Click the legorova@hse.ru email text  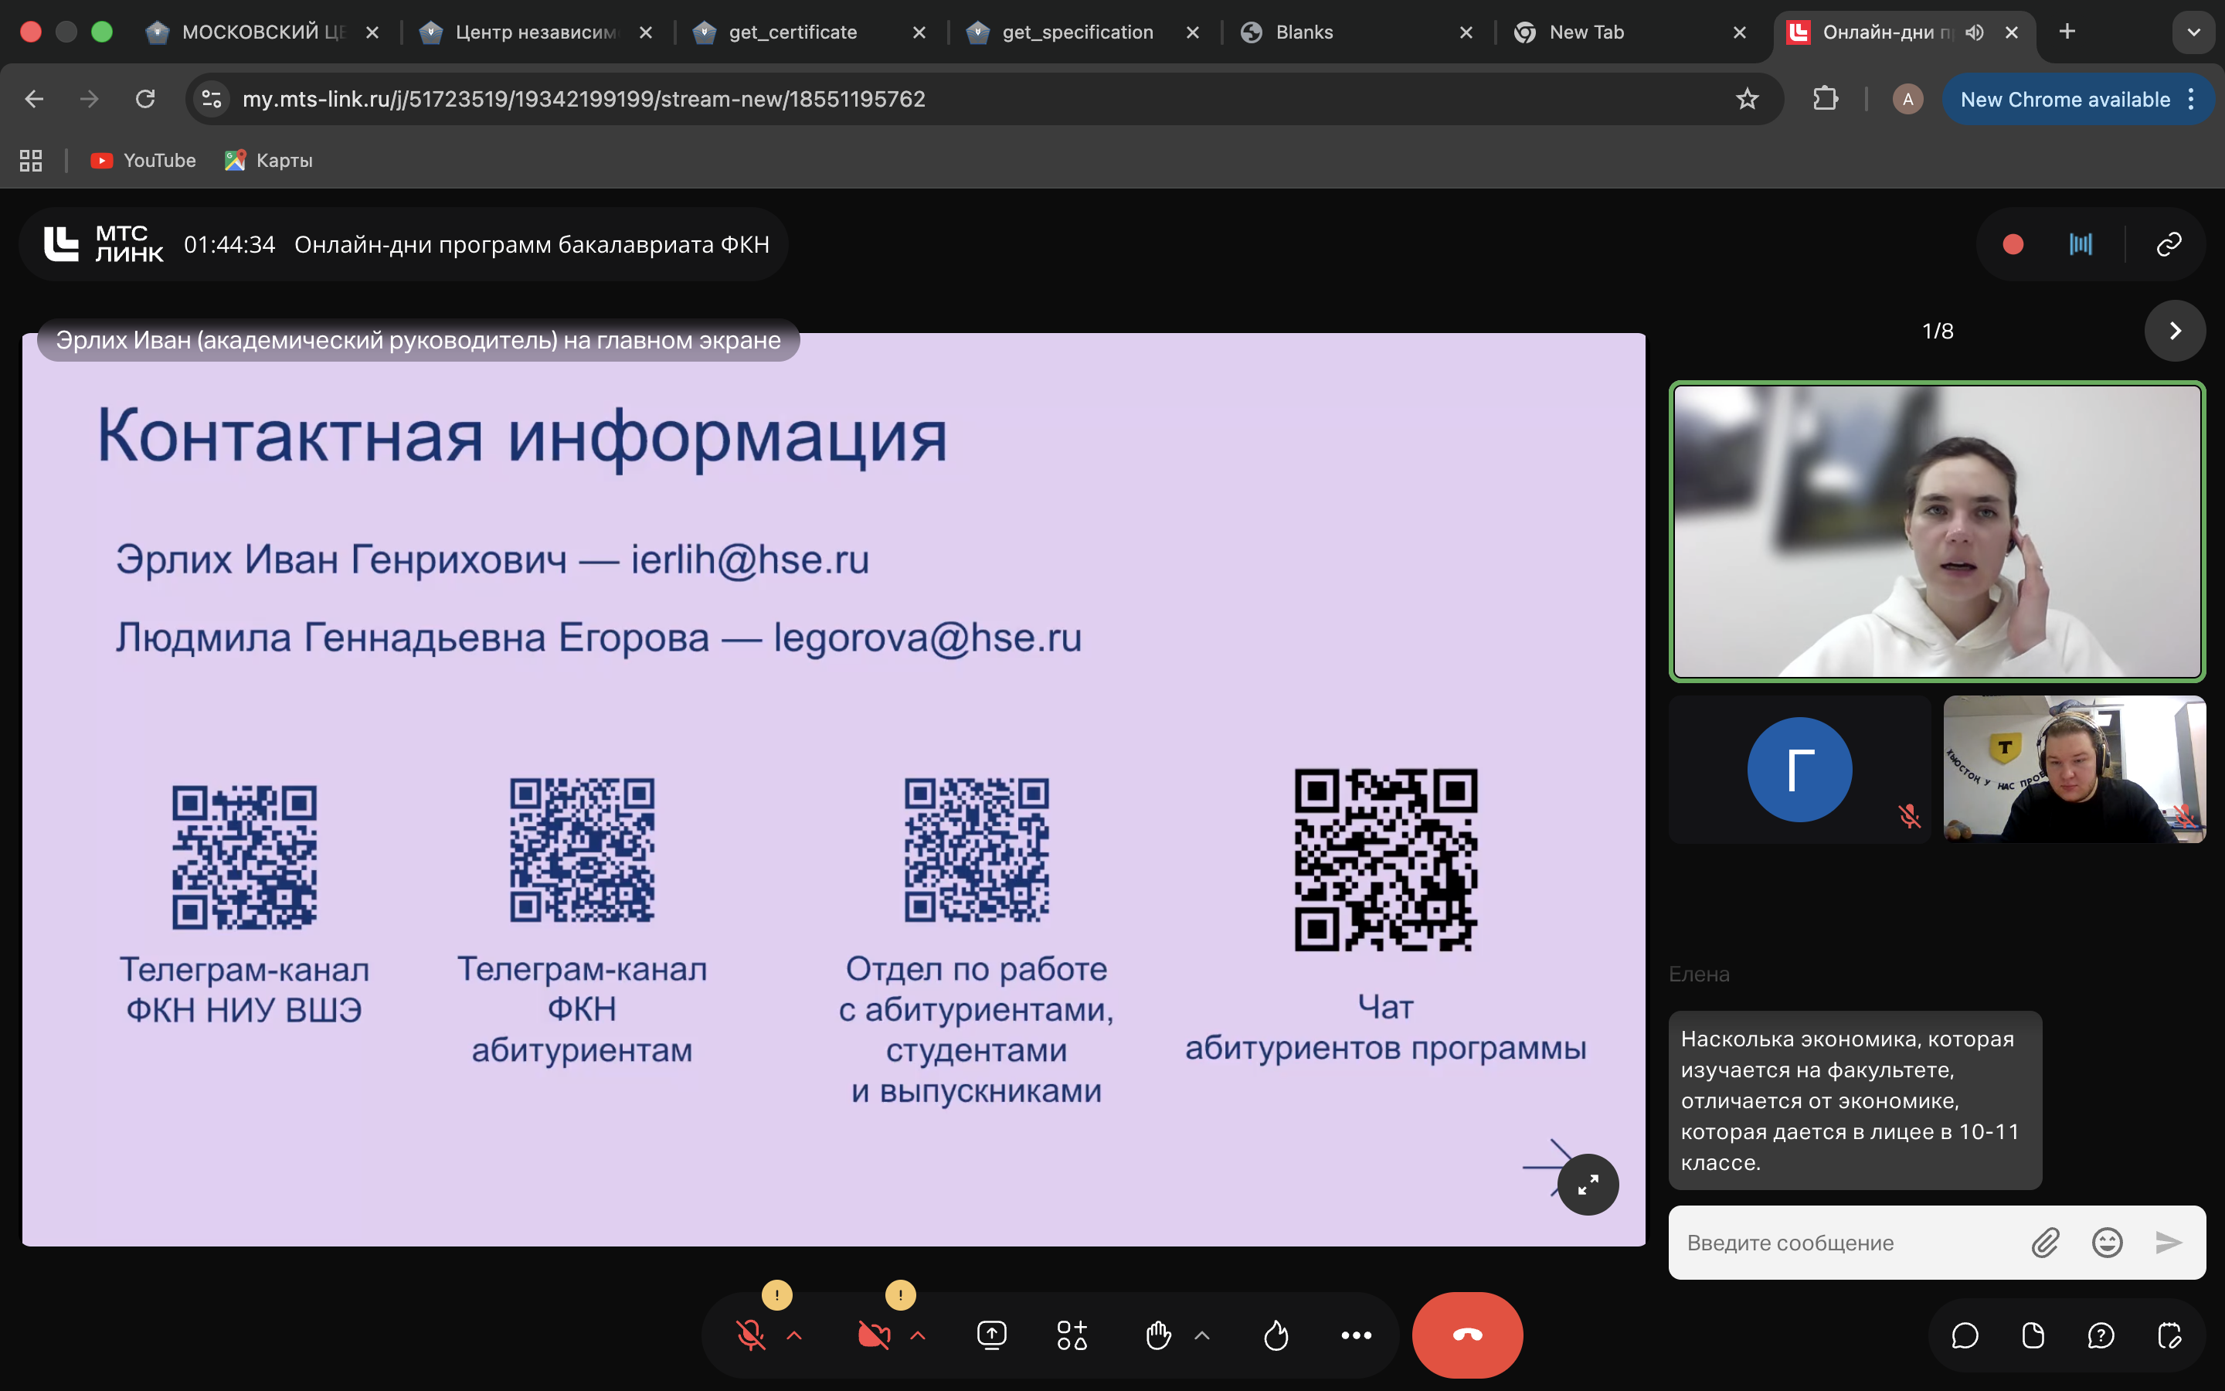pyautogui.click(x=928, y=638)
